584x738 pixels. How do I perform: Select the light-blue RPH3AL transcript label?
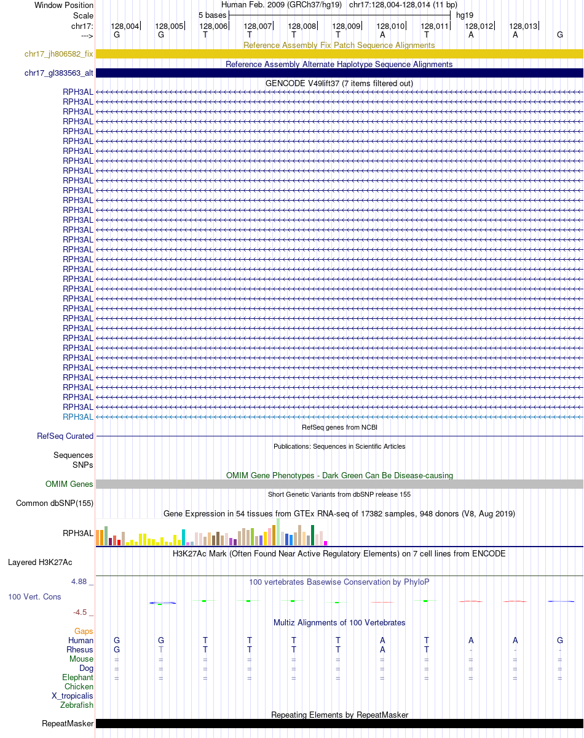78,417
